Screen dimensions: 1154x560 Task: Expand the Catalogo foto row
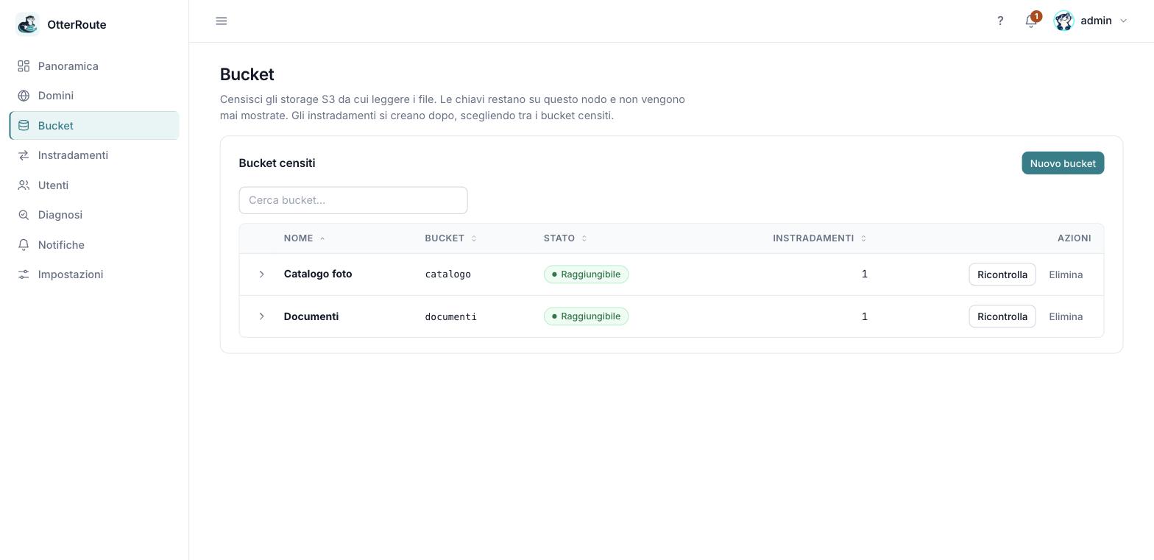point(261,274)
